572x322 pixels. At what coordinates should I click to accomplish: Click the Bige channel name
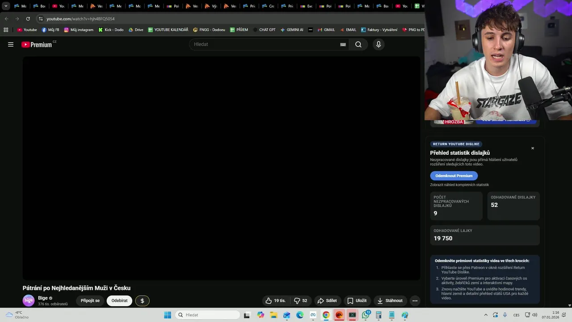[x=42, y=298]
